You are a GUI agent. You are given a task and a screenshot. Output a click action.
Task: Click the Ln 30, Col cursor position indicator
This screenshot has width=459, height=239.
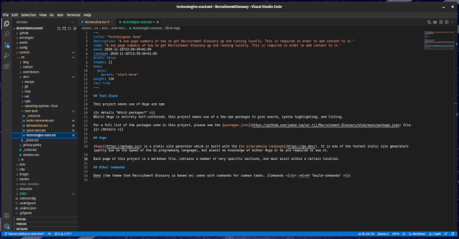click(x=366, y=234)
